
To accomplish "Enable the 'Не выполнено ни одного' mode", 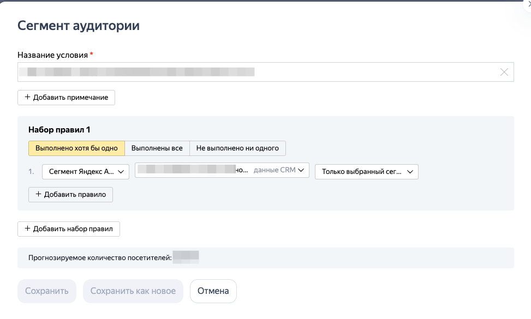I will tap(237, 148).
